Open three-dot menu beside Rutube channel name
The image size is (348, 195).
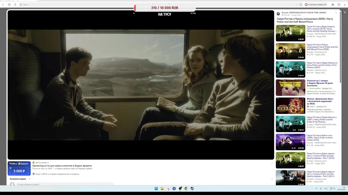(336, 12)
